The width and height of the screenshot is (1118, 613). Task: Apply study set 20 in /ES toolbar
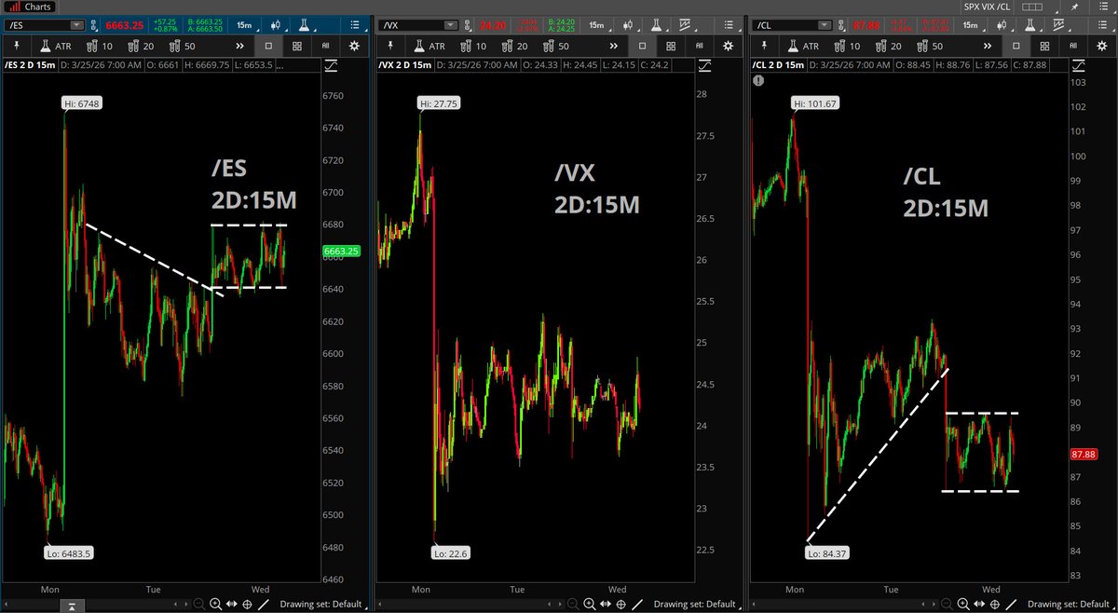(x=141, y=46)
